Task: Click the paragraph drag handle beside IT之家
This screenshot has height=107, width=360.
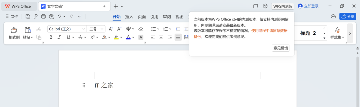Action: 84,85
